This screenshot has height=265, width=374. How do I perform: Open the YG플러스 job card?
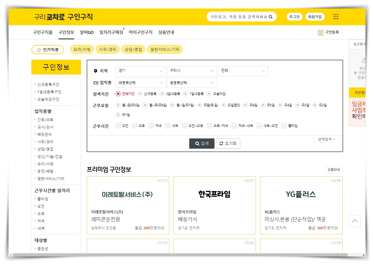[x=301, y=206]
